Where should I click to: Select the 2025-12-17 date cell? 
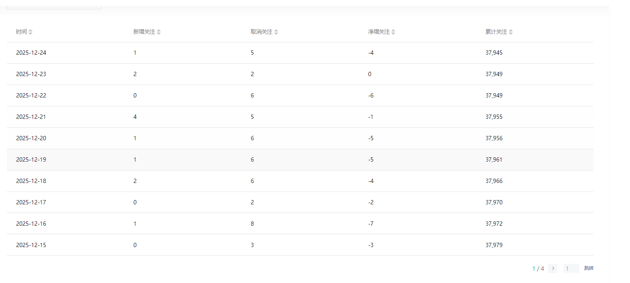(x=31, y=203)
